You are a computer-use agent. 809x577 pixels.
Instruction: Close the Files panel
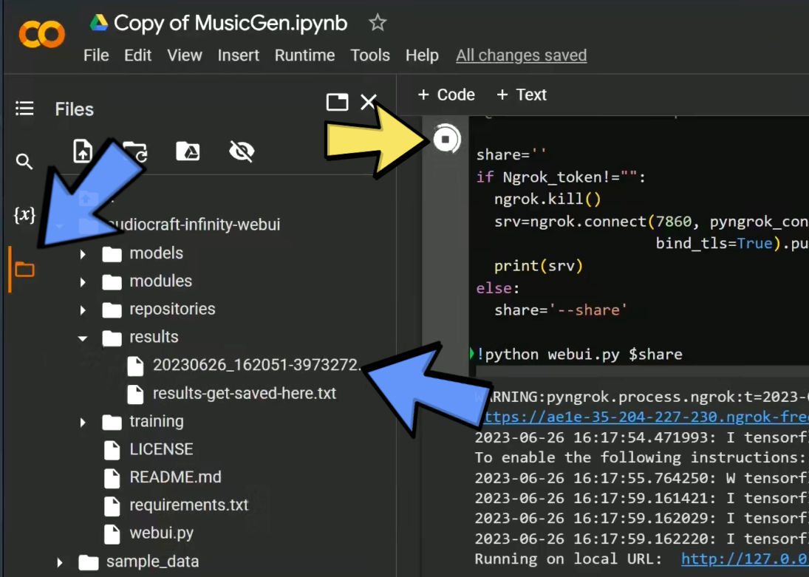tap(368, 102)
